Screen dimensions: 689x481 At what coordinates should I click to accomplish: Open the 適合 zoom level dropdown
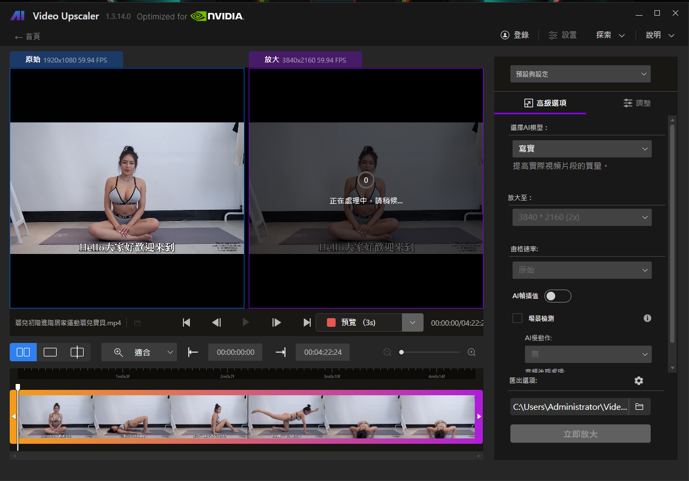[x=139, y=352]
